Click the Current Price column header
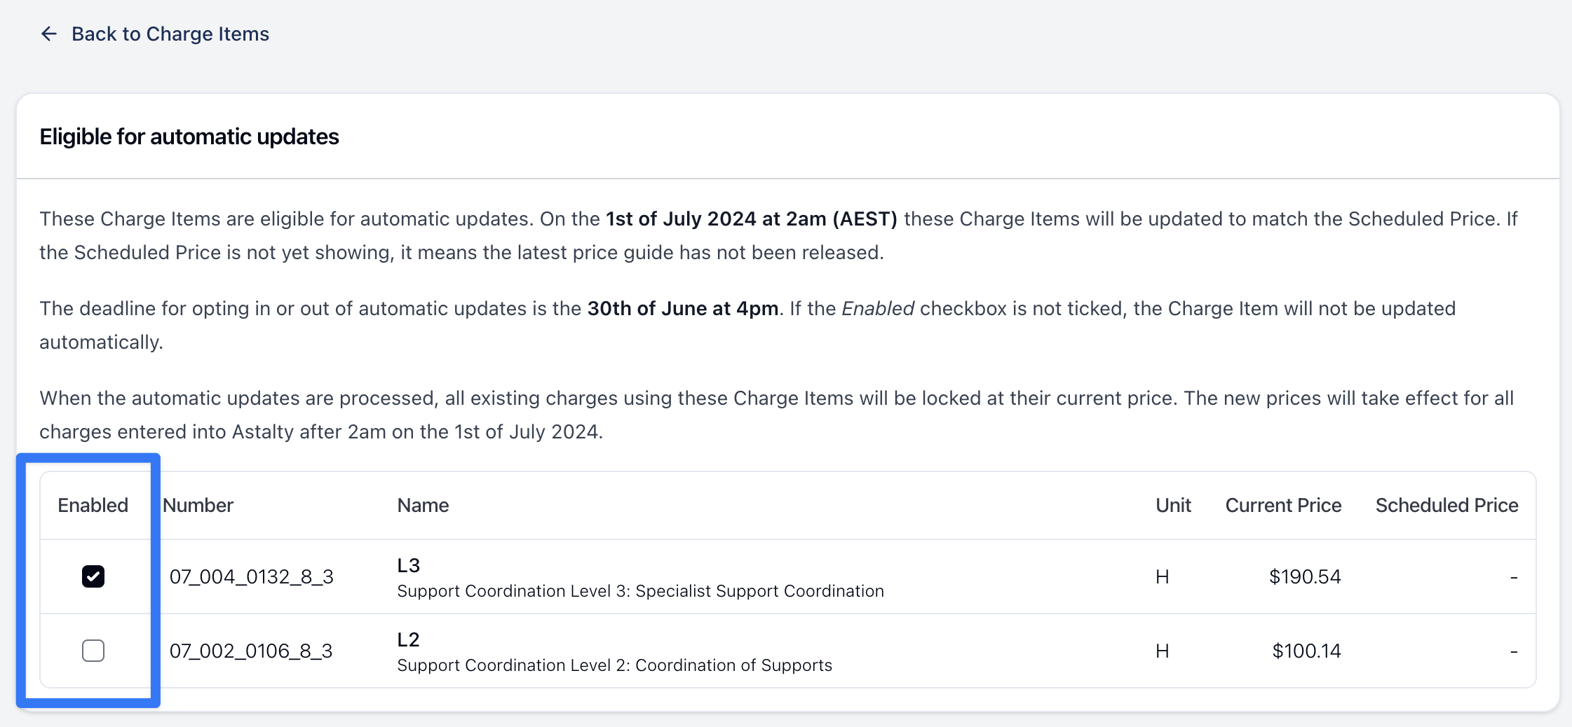Screen dimensions: 1572x727 [1282, 505]
